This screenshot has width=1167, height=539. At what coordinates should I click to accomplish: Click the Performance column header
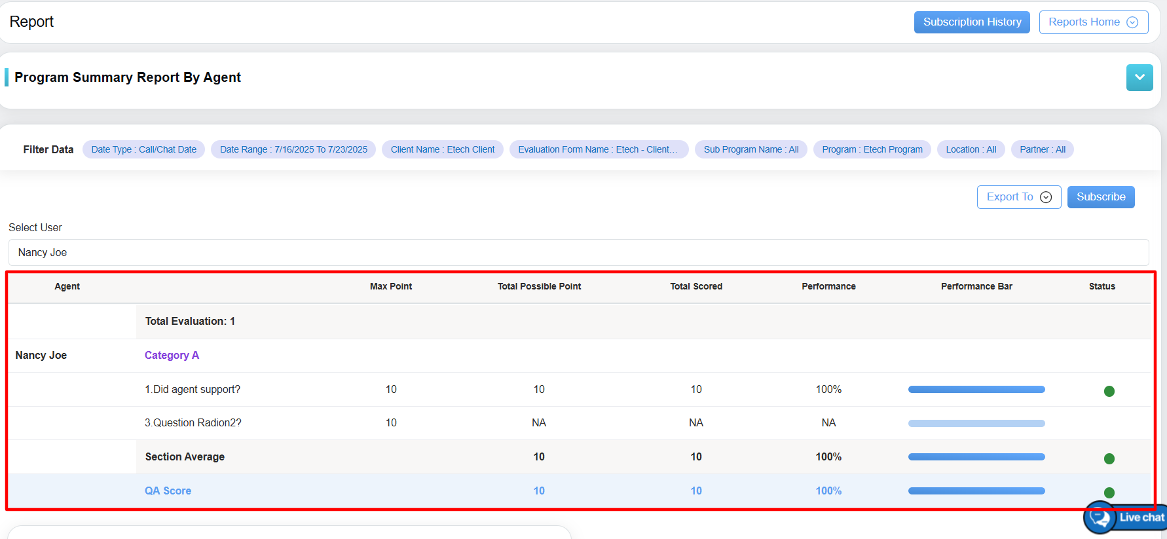828,286
